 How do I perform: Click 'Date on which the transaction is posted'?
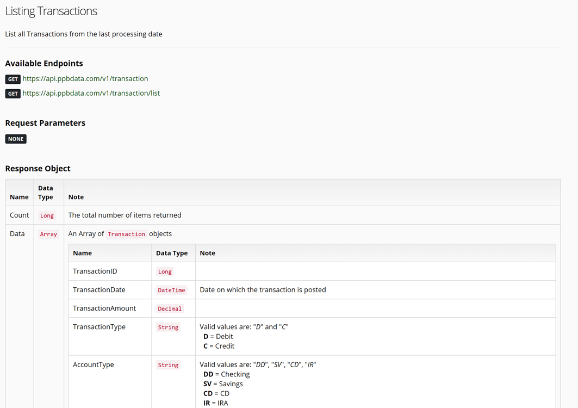263,289
